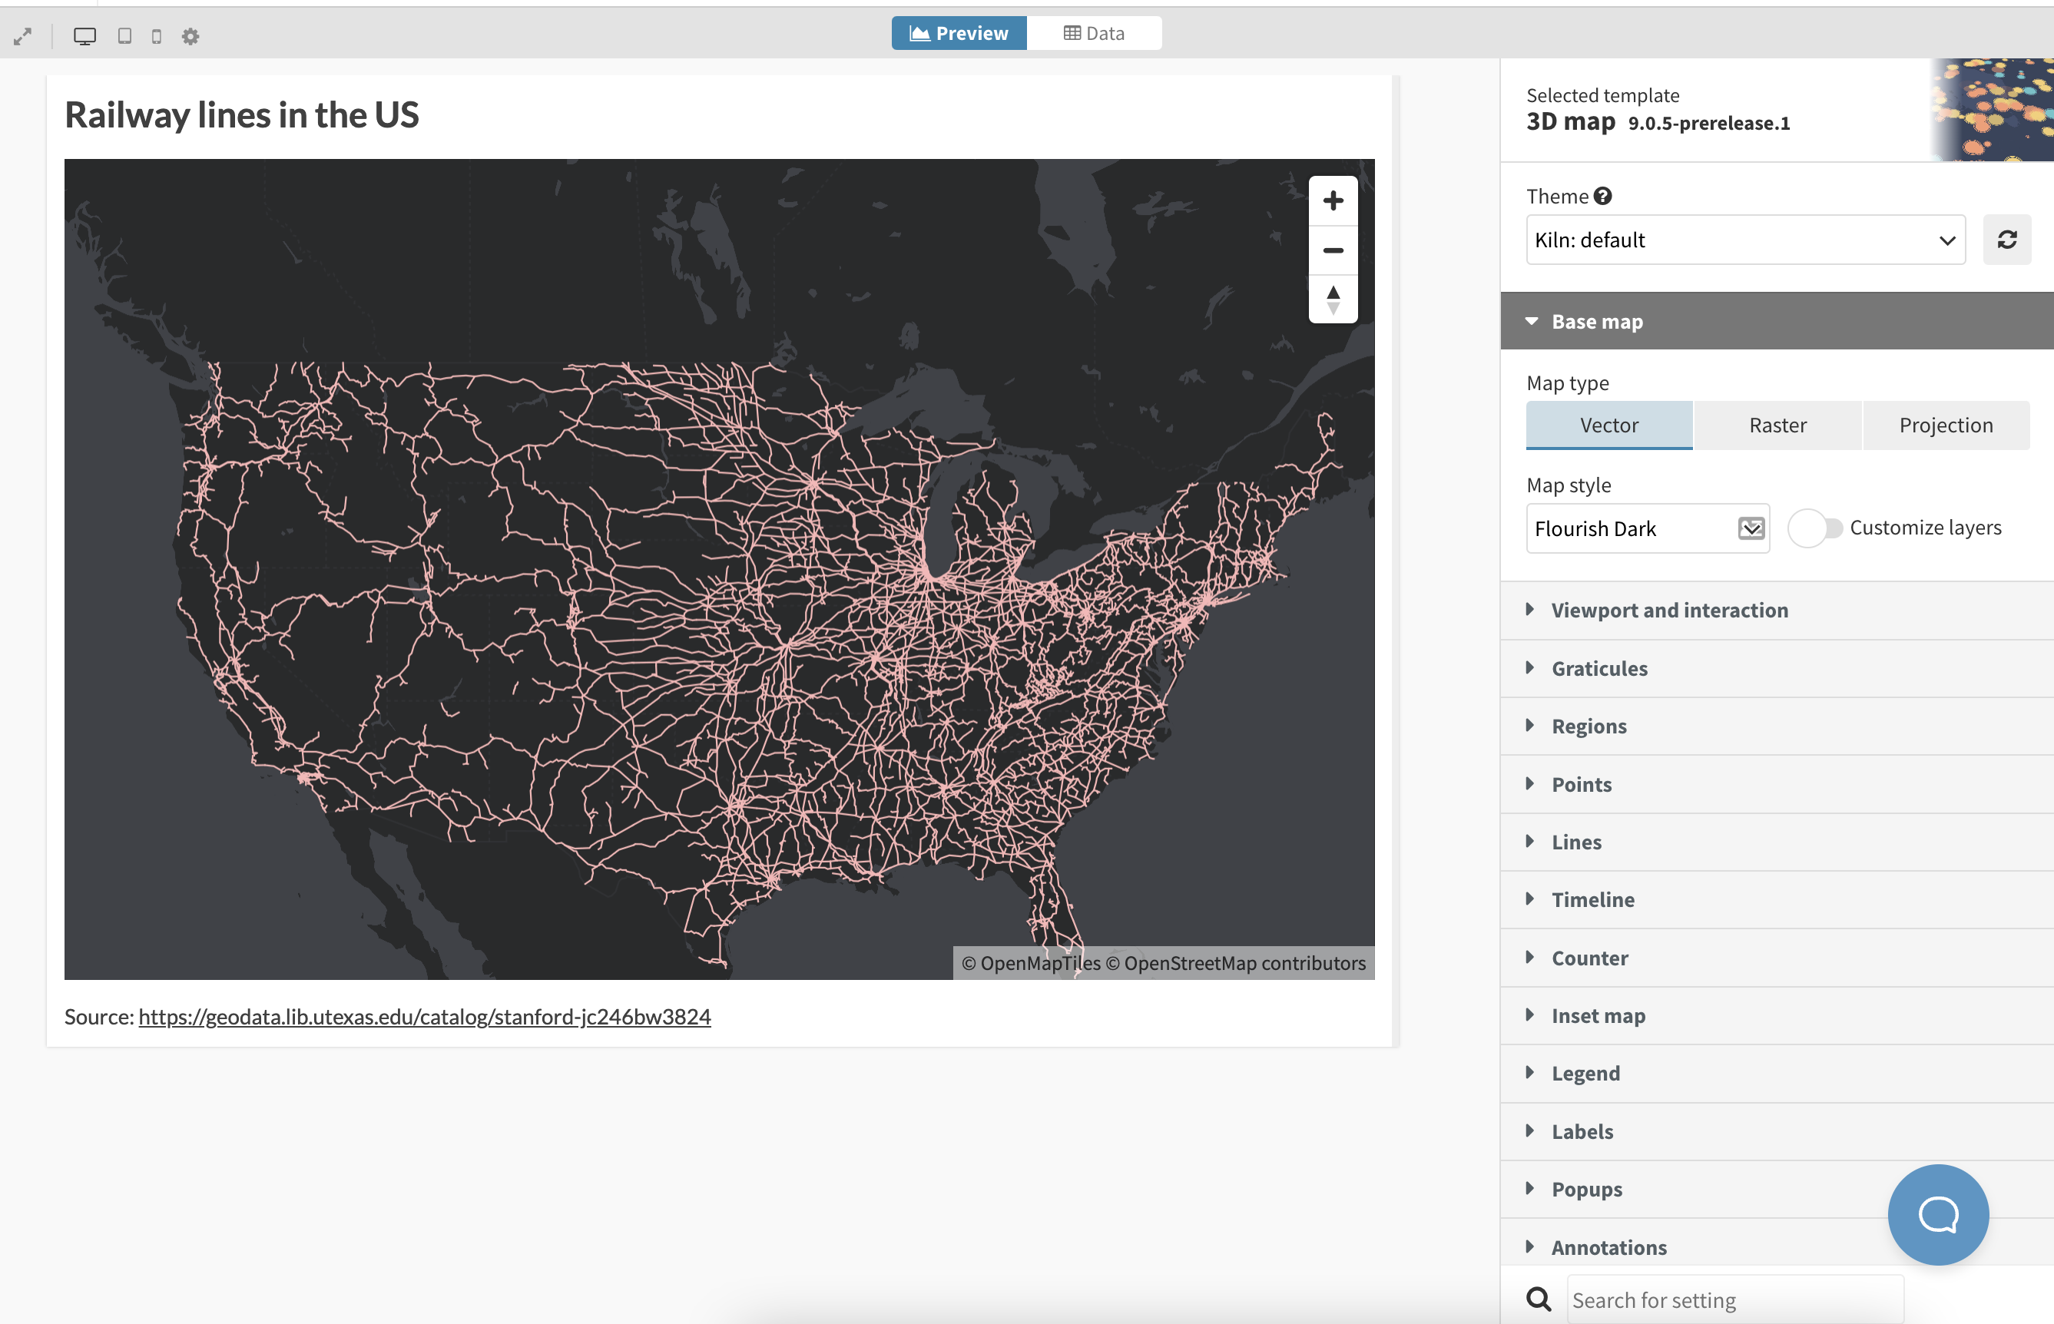Switch to the Data tab
This screenshot has height=1324, width=2054.
[x=1094, y=34]
